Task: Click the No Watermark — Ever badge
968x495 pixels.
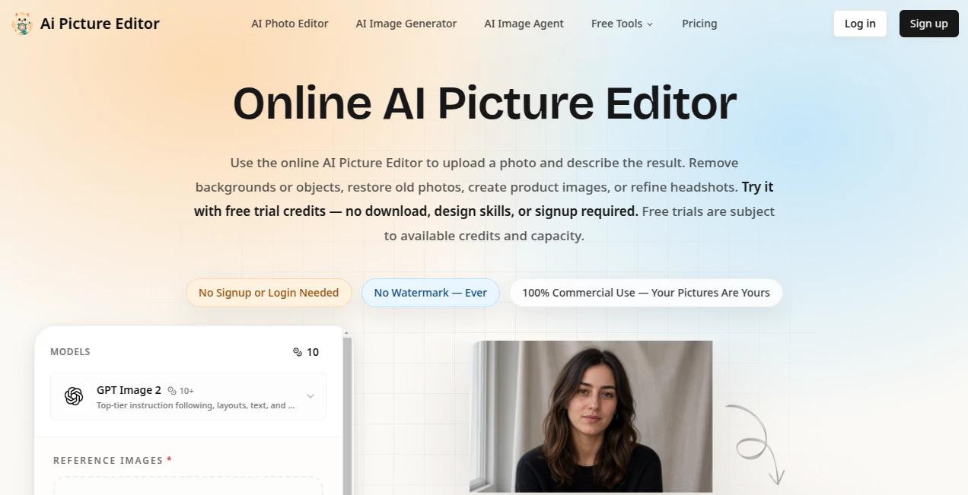Action: (x=431, y=293)
